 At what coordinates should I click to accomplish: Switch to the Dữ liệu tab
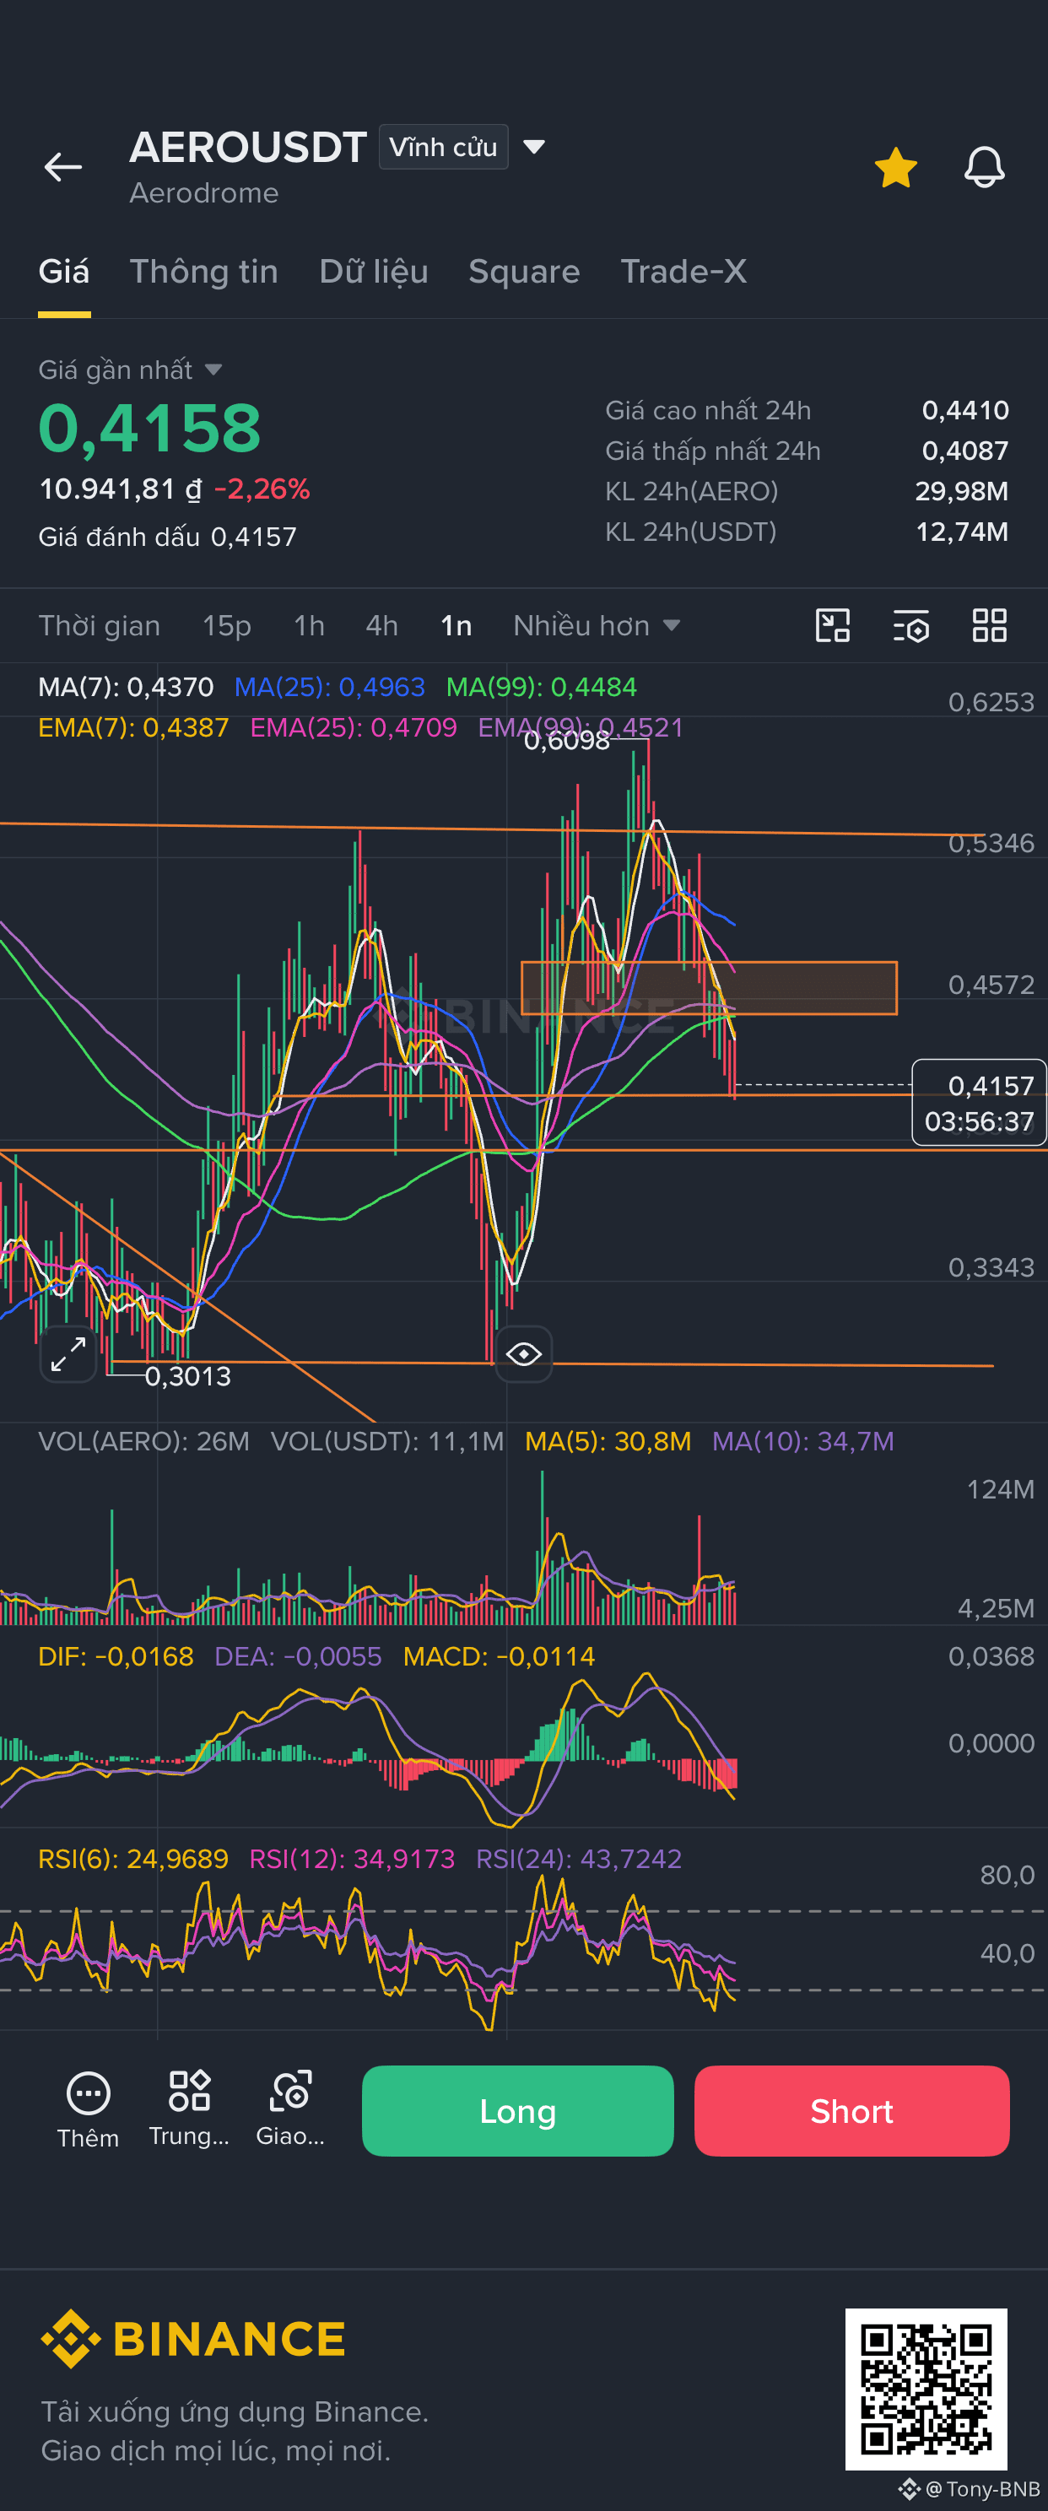[x=373, y=271]
